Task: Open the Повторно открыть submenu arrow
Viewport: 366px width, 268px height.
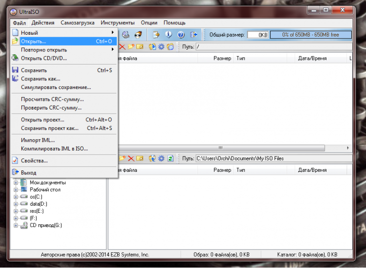Action: (x=113, y=50)
